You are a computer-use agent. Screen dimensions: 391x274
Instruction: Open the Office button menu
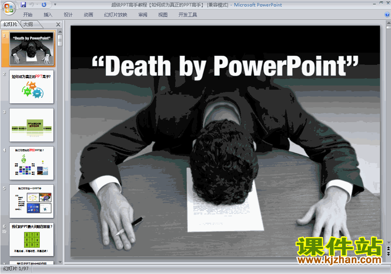9,8
